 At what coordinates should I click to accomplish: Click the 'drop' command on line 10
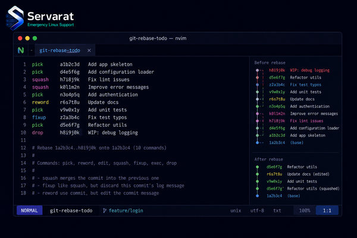pyautogui.click(x=37, y=133)
